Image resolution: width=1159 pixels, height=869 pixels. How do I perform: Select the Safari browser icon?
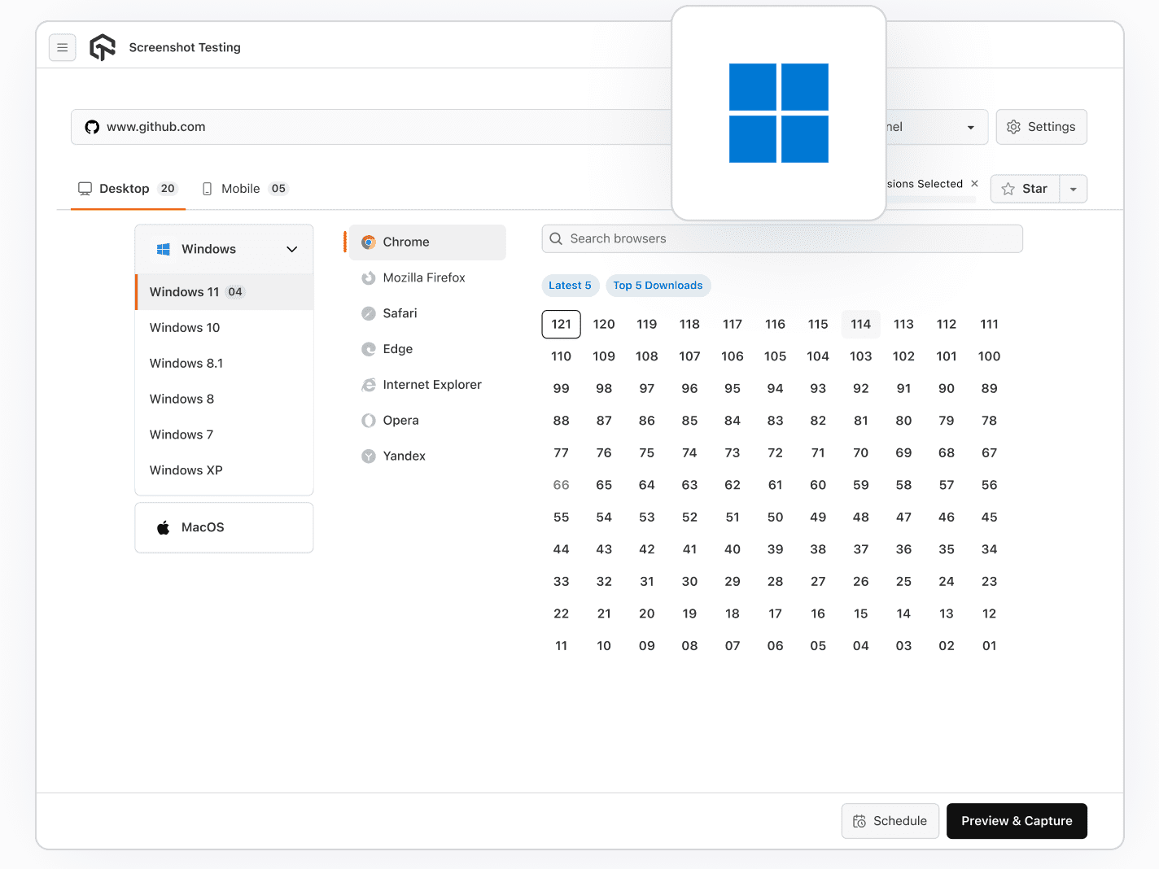tap(369, 313)
